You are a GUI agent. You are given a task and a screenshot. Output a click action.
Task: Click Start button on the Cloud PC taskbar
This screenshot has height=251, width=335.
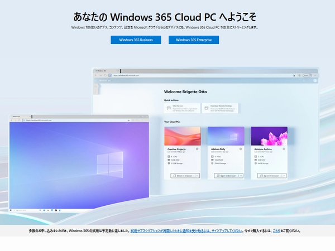[11, 210]
